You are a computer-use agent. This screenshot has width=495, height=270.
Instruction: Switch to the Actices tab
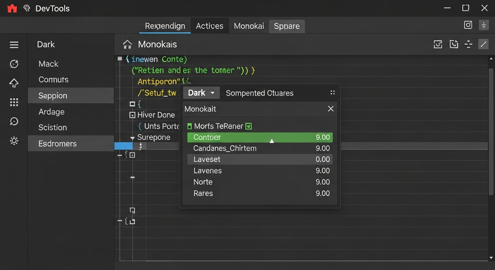(x=210, y=26)
